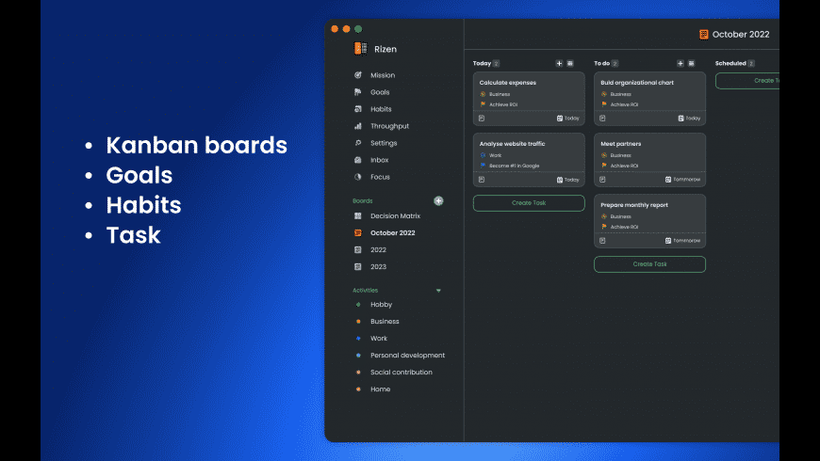The image size is (820, 461).
Task: Open the Habits page
Action: [381, 109]
